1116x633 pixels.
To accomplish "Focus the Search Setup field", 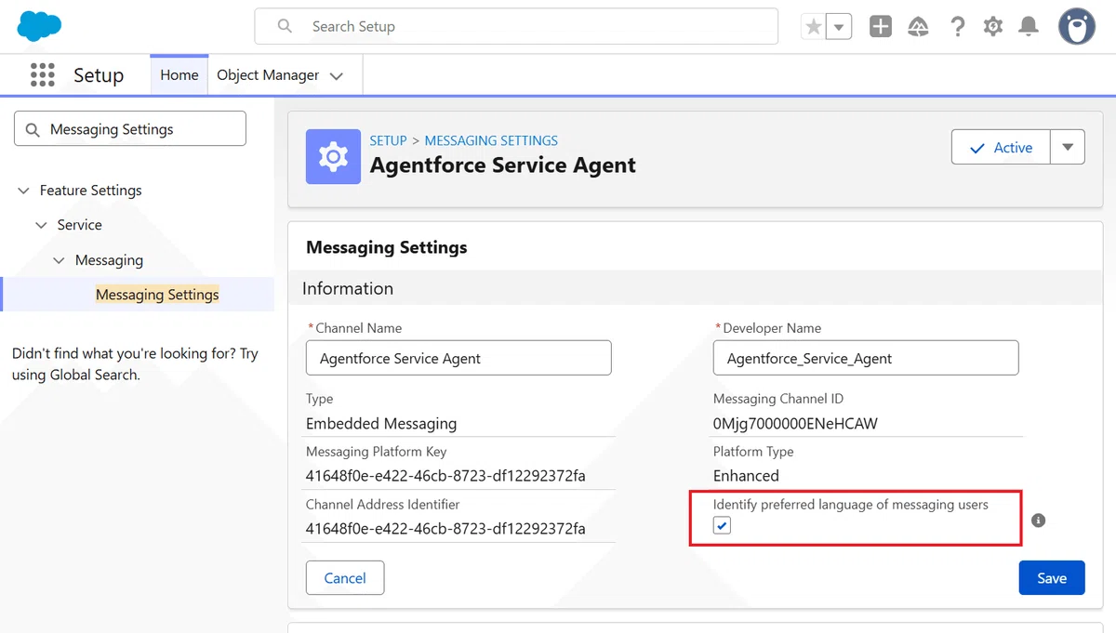I will [x=516, y=26].
